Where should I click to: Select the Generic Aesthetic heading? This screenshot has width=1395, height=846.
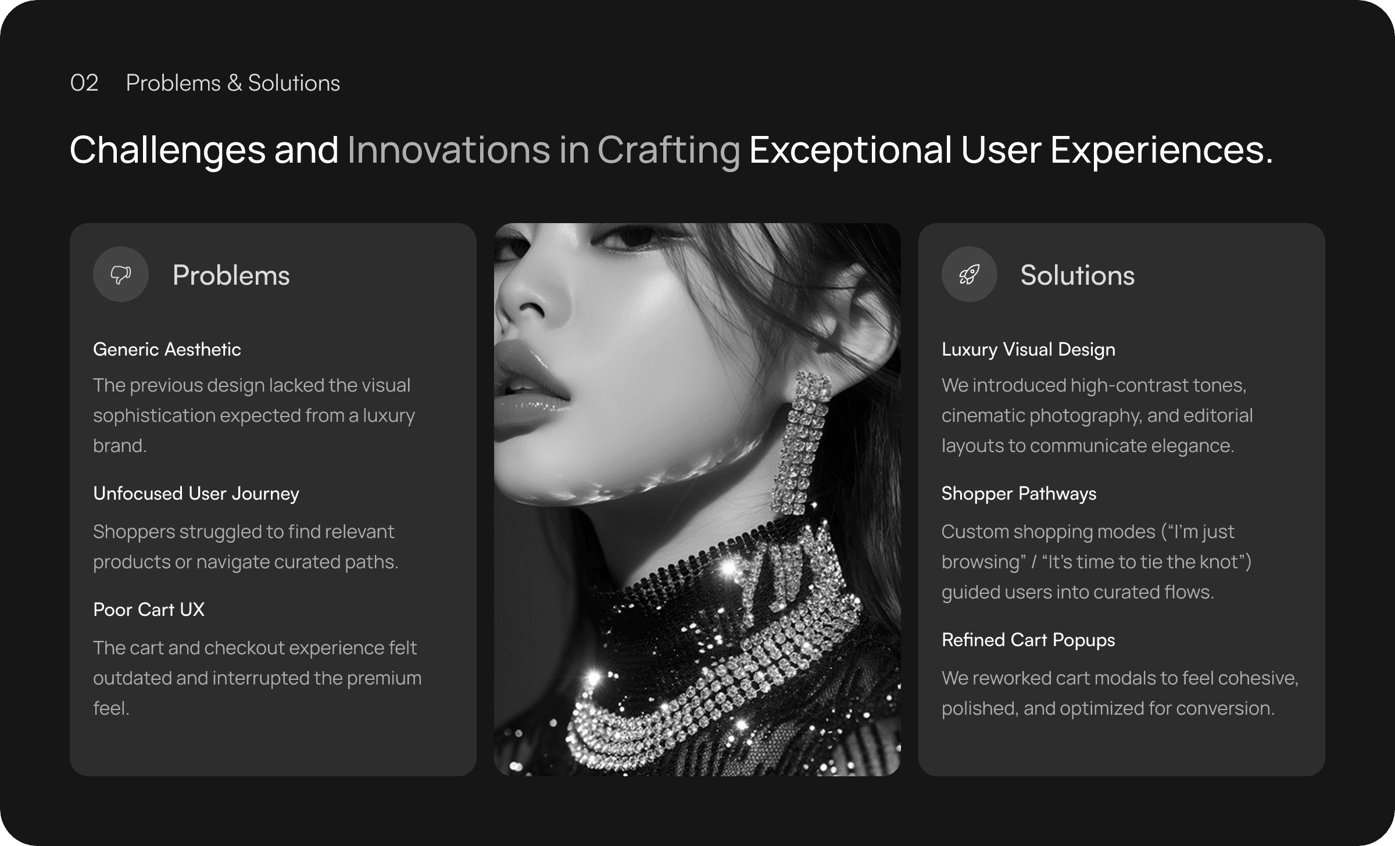click(167, 349)
